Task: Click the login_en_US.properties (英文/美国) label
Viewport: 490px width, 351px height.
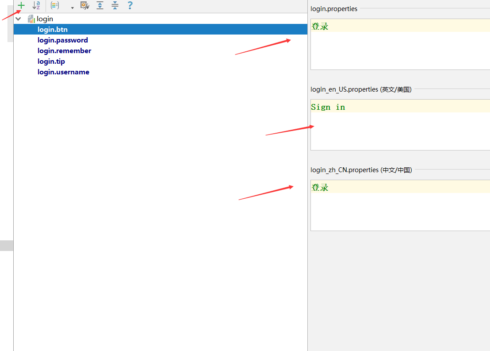Action: [x=361, y=89]
